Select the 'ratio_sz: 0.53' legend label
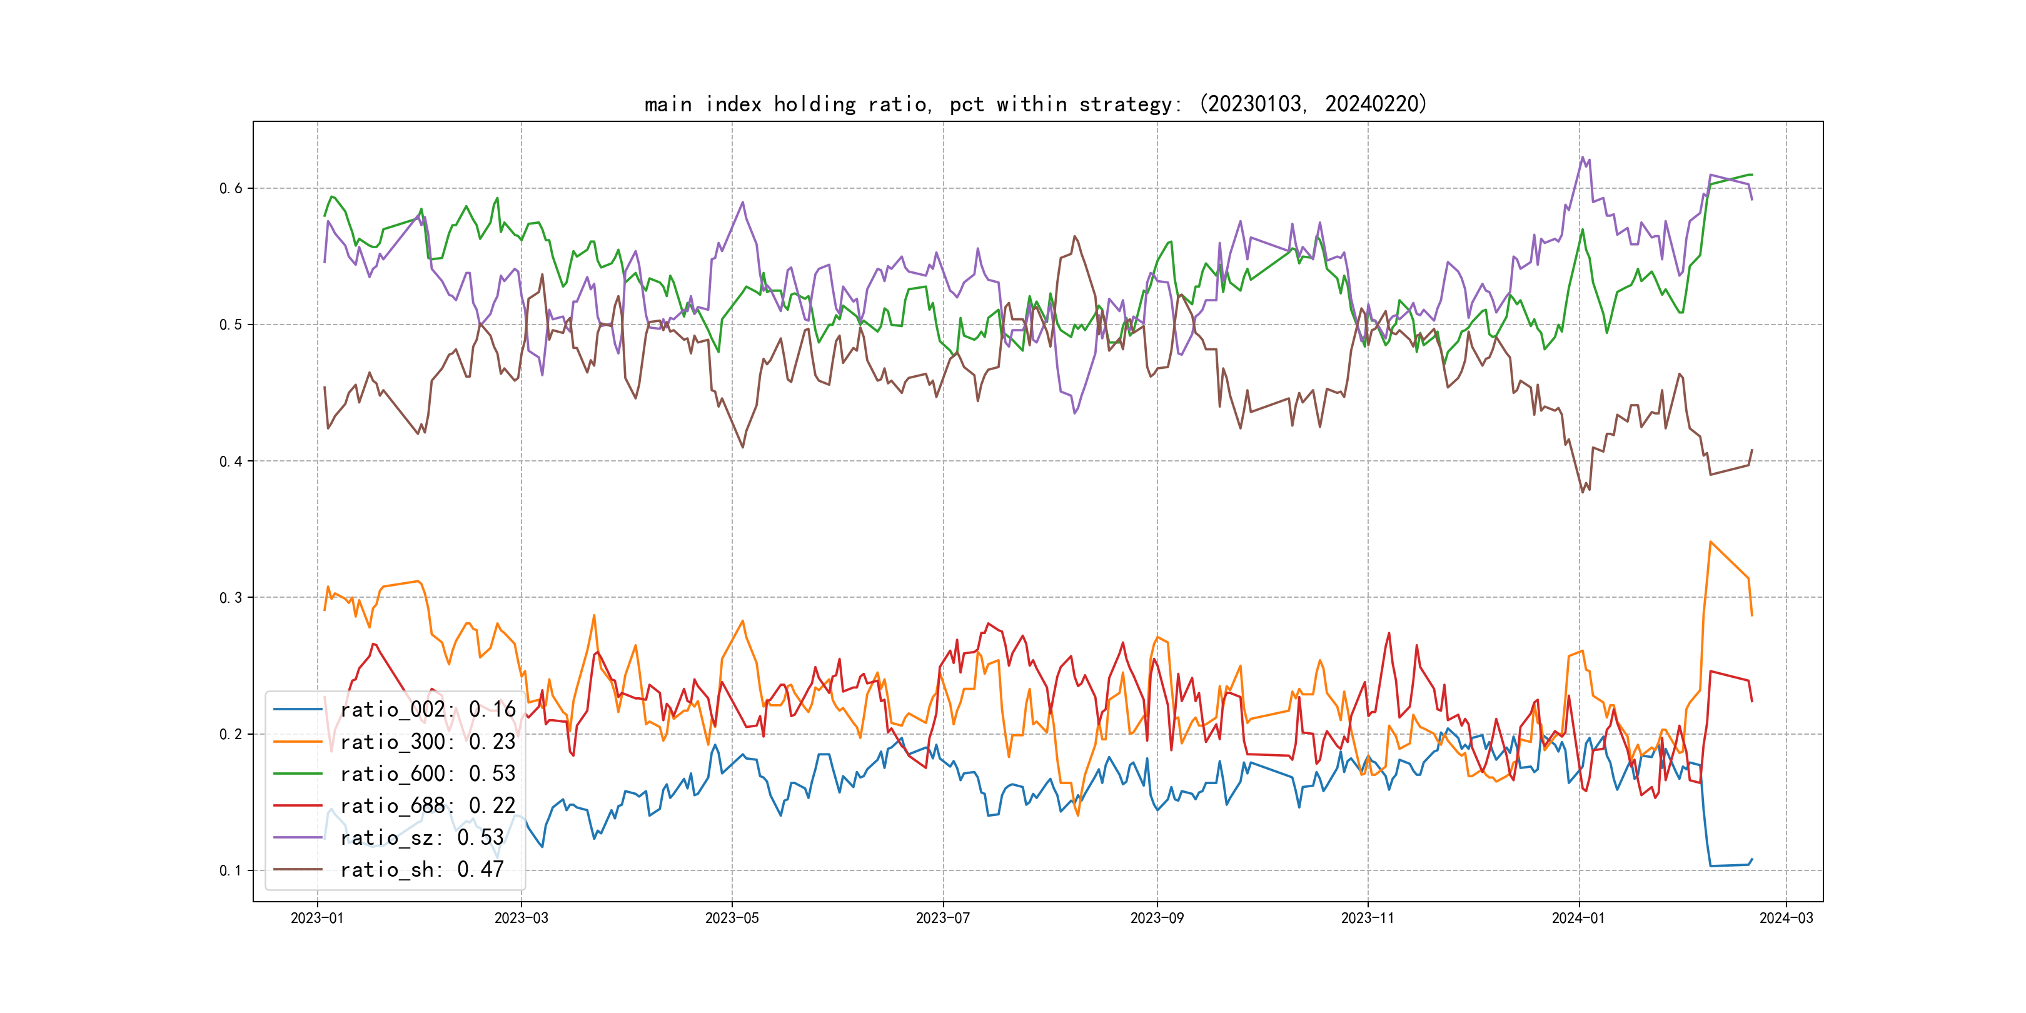The height and width of the screenshot is (1013, 2026). point(421,838)
